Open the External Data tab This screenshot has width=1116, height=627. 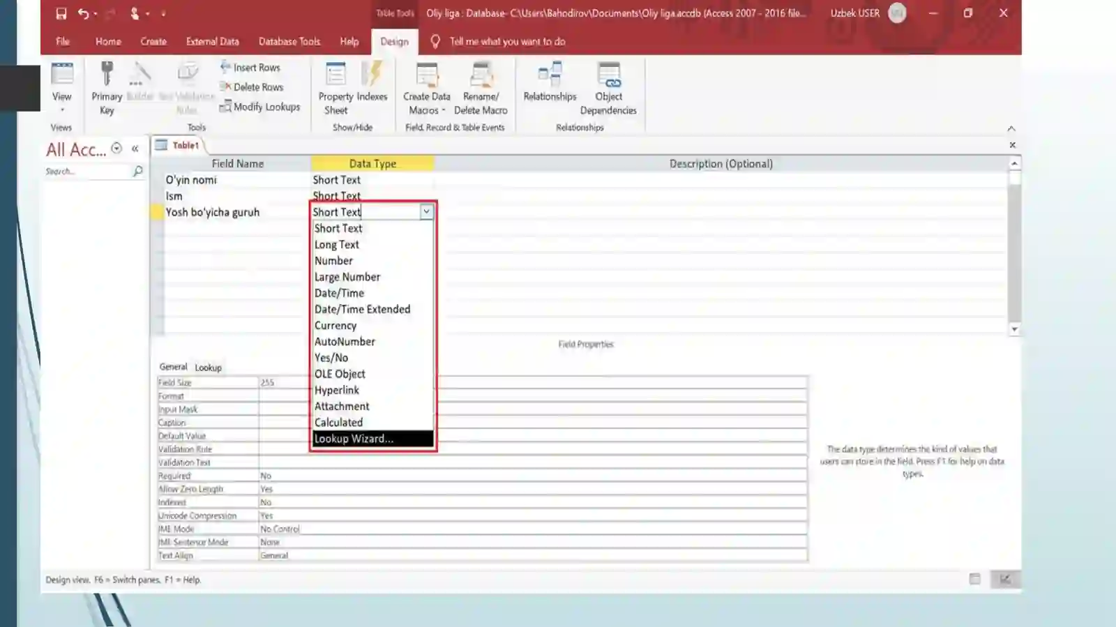click(212, 42)
